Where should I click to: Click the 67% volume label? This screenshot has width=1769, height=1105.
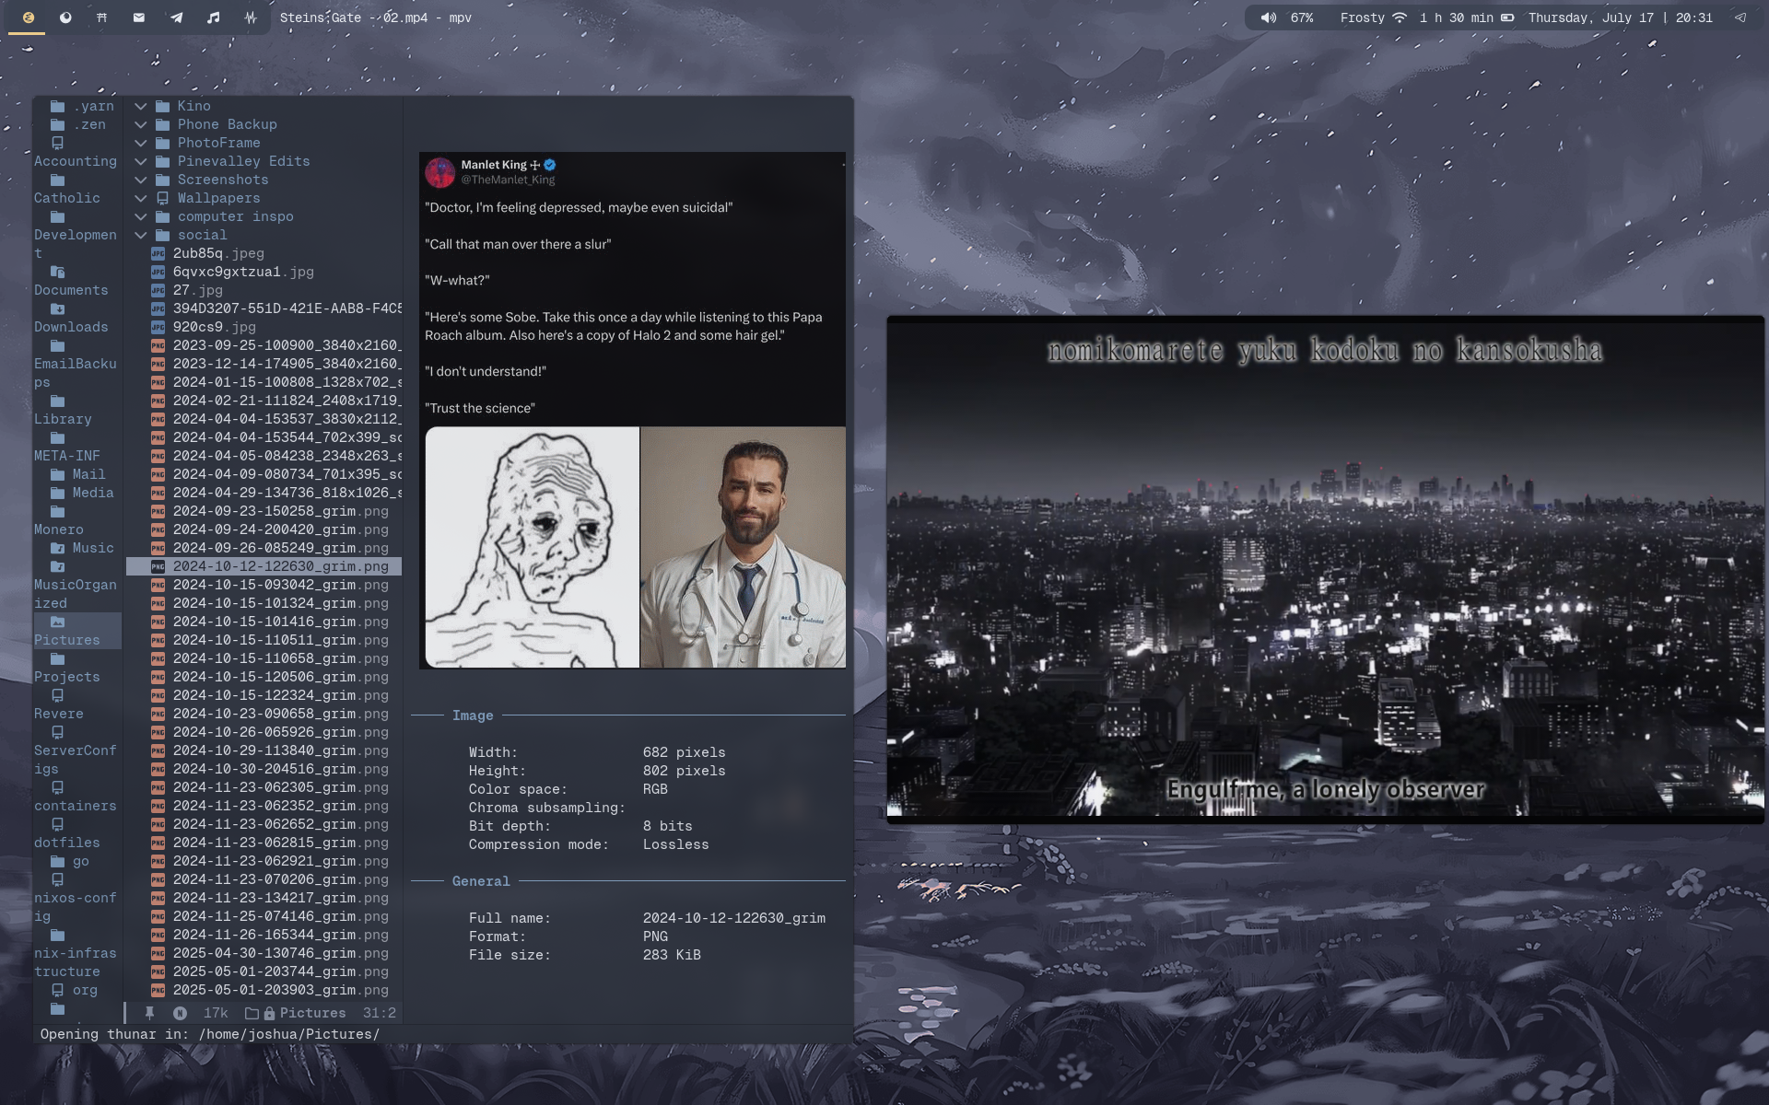click(x=1302, y=17)
